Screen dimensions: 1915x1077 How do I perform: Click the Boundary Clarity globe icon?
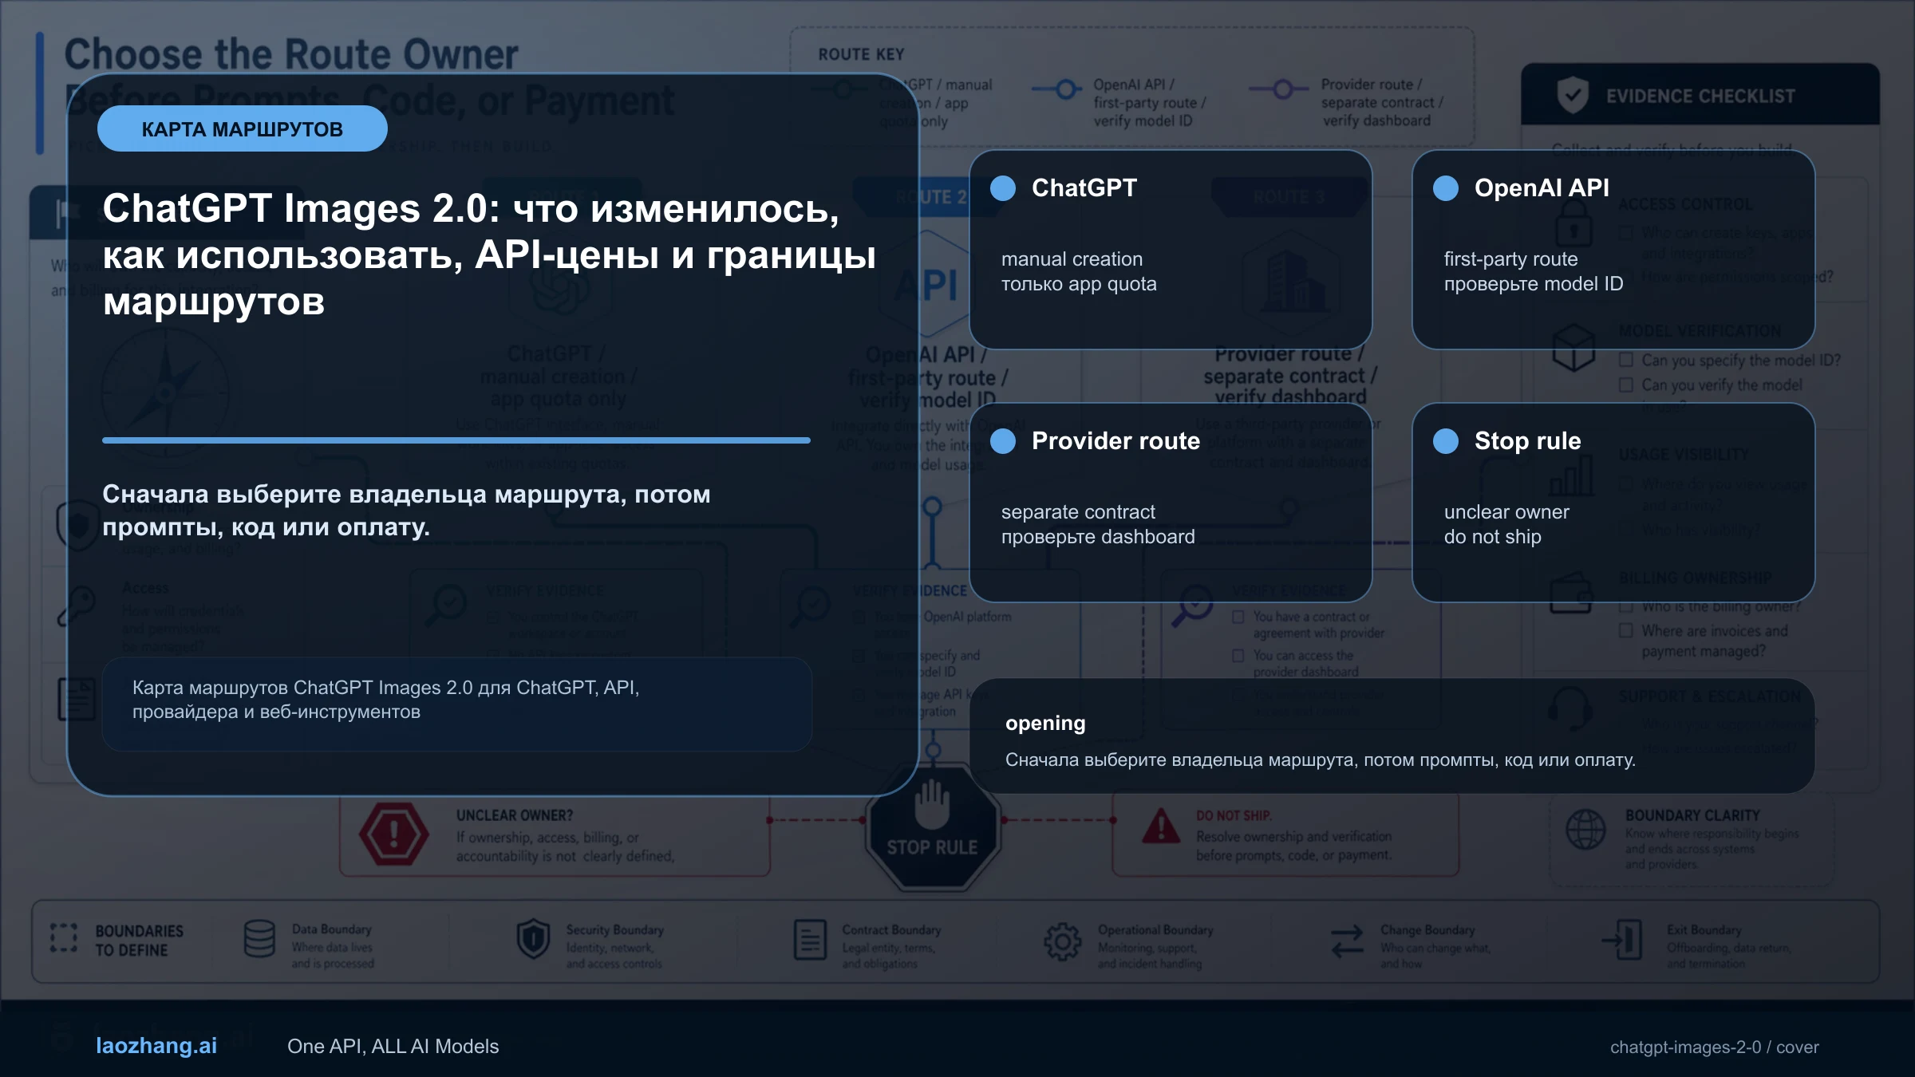(x=1585, y=829)
